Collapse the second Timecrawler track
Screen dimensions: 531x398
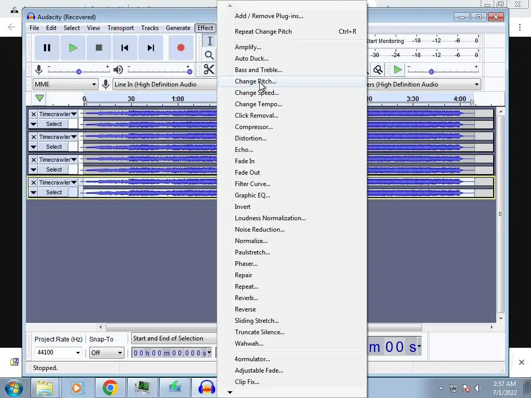(33, 147)
